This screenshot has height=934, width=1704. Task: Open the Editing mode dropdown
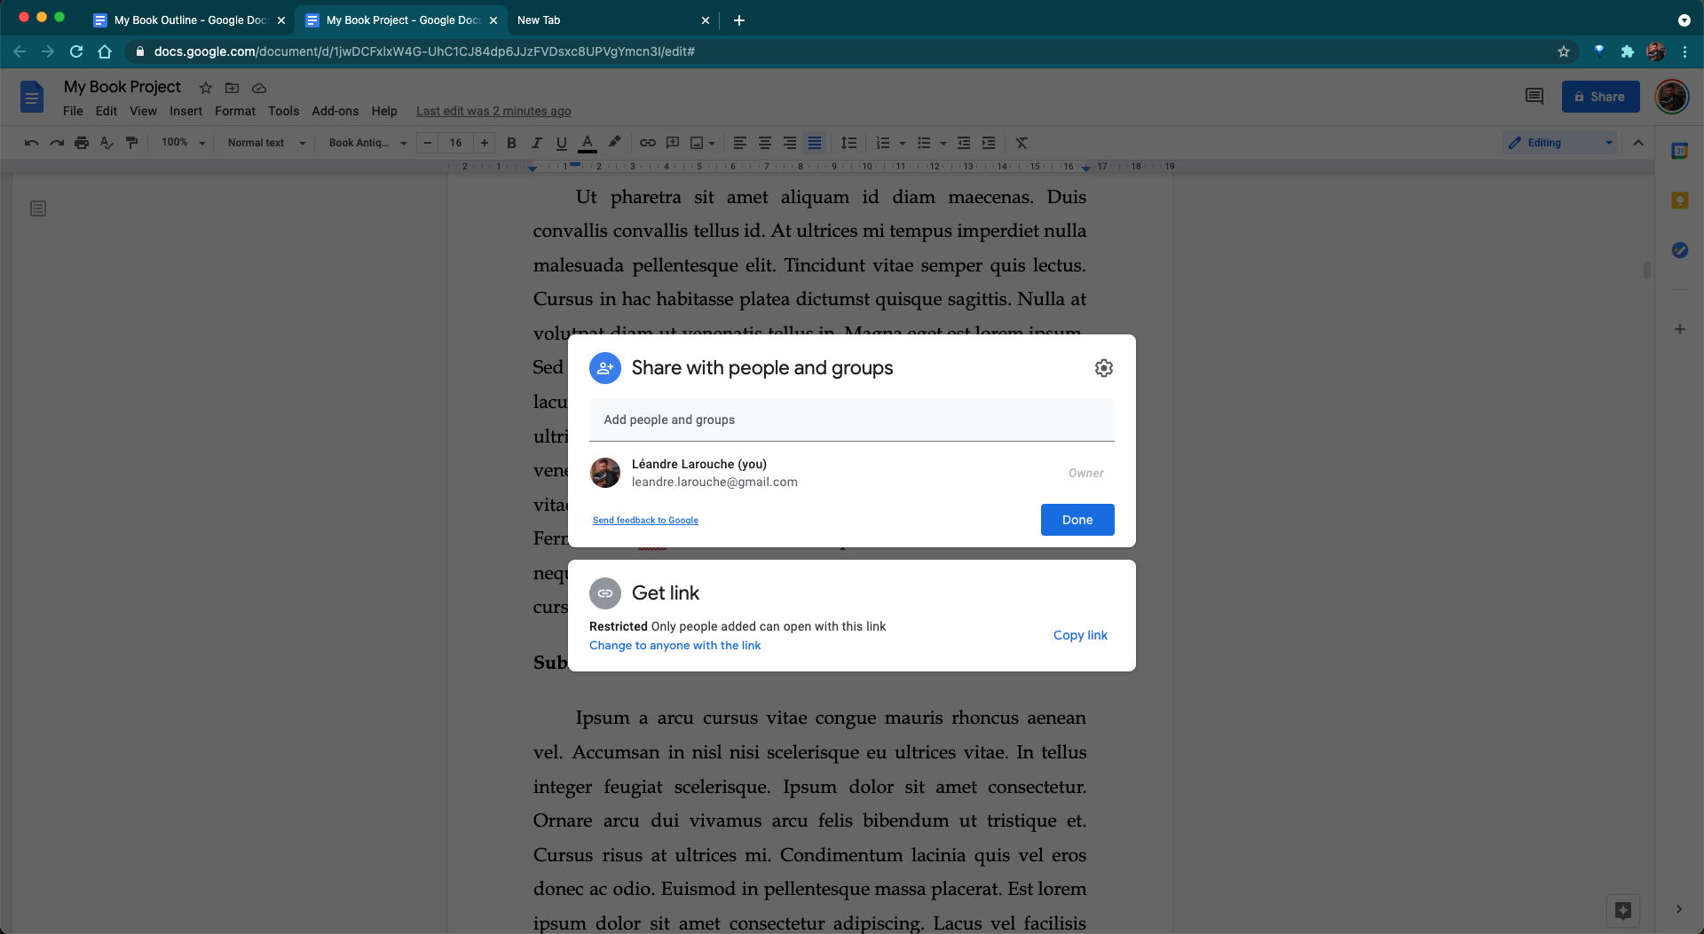1559,143
